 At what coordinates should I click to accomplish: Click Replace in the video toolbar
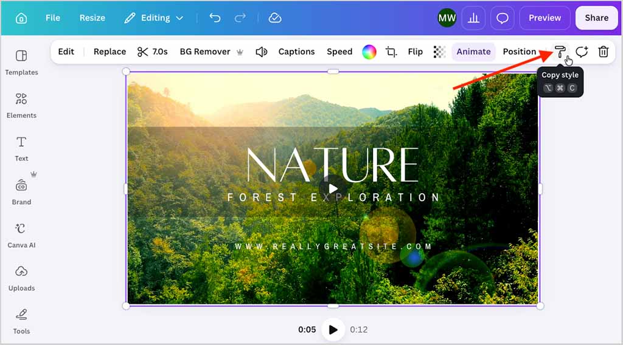(110, 52)
